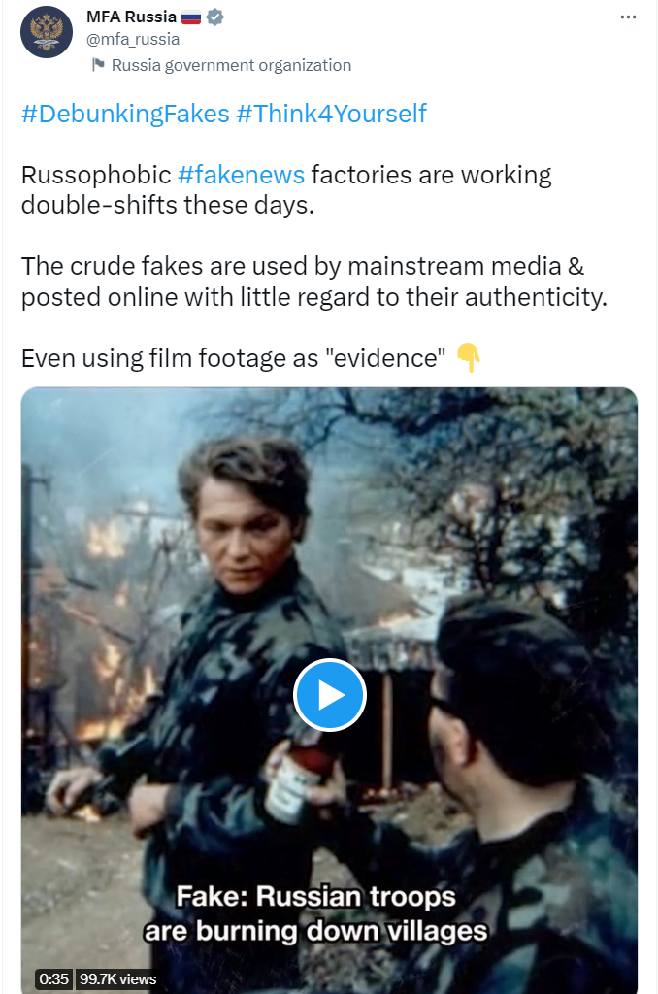The image size is (658, 994).
Task: Click the flag icon before government organization label
Action: pos(98,65)
